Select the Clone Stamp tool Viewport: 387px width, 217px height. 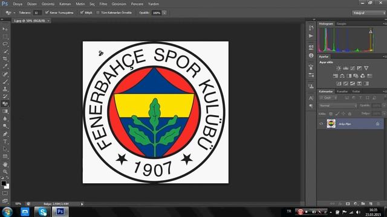[x=5, y=89]
